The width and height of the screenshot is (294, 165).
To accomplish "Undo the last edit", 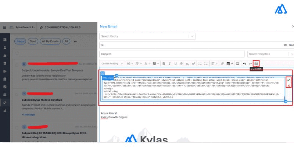I will tap(244, 63).
